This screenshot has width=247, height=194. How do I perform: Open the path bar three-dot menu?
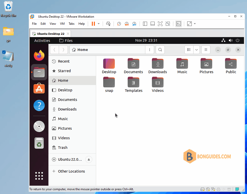150,50
